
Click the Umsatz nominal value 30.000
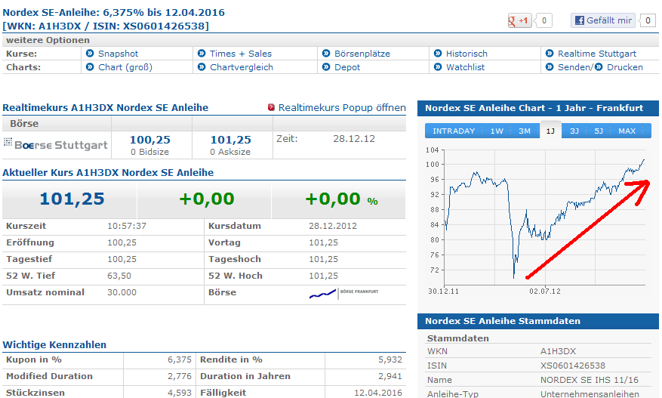point(122,292)
